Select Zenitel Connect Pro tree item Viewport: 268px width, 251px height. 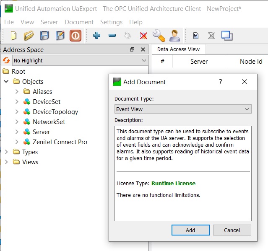point(60,142)
